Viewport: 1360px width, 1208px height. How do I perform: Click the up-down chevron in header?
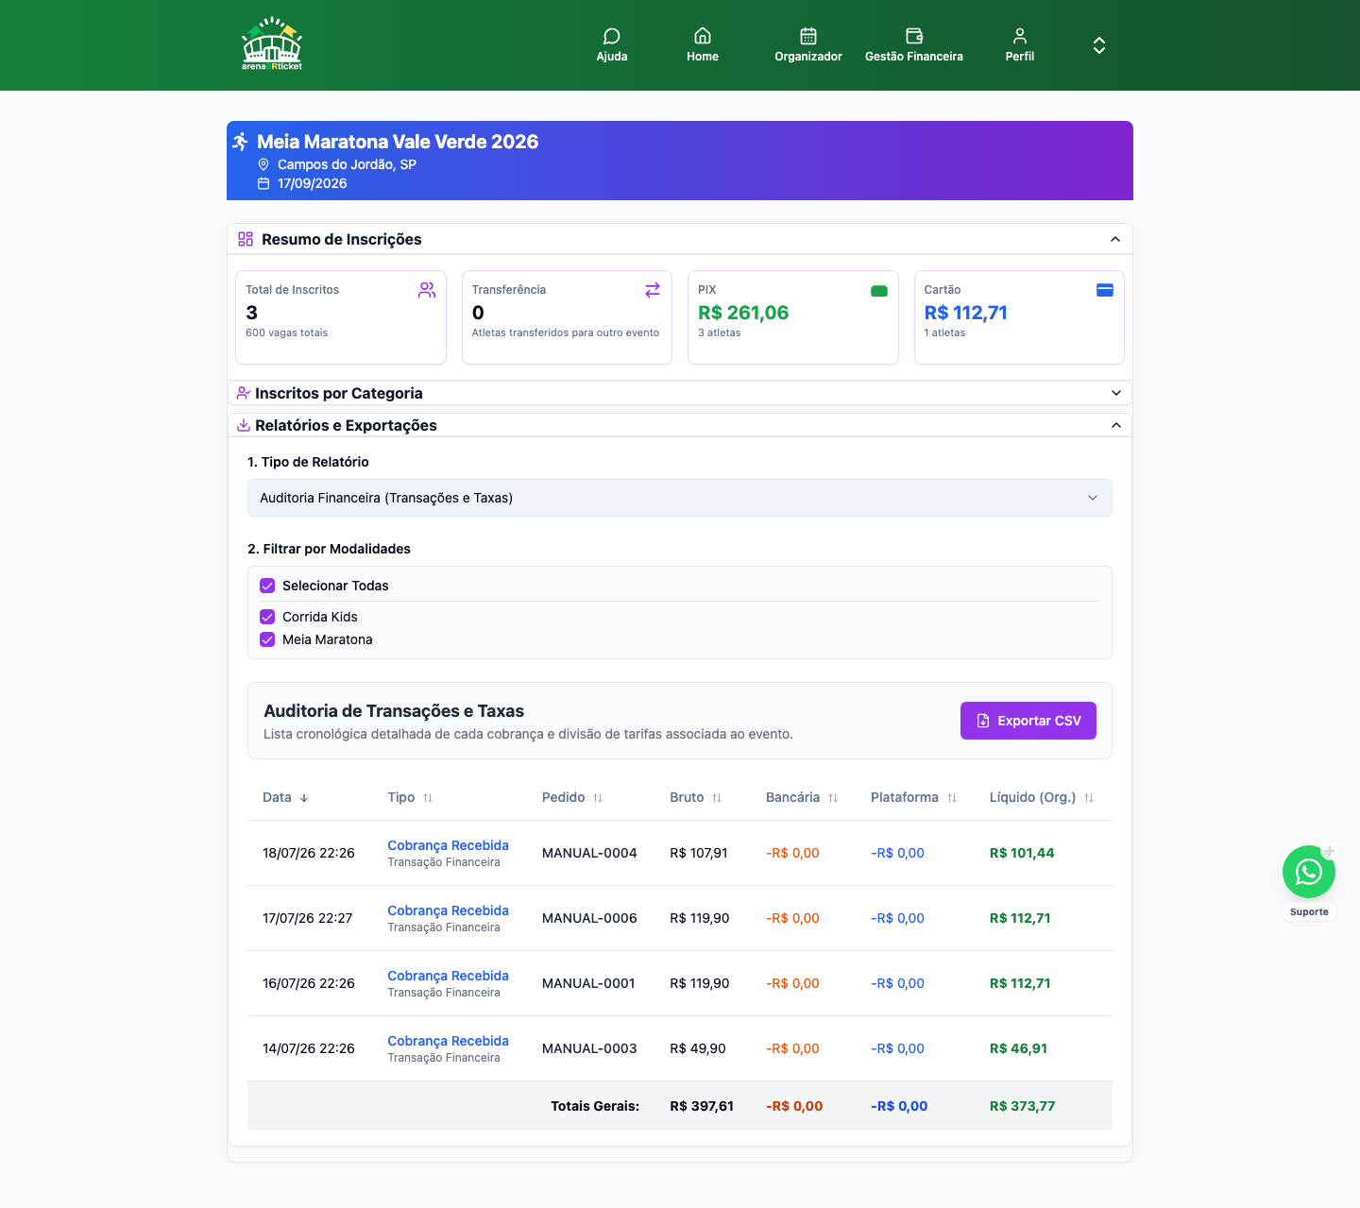click(1099, 45)
